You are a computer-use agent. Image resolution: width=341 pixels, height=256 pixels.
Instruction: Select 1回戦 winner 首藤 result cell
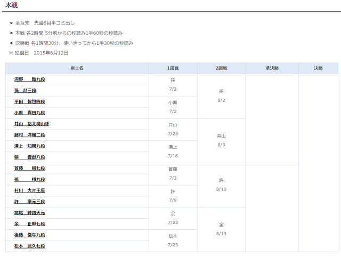pyautogui.click(x=173, y=174)
